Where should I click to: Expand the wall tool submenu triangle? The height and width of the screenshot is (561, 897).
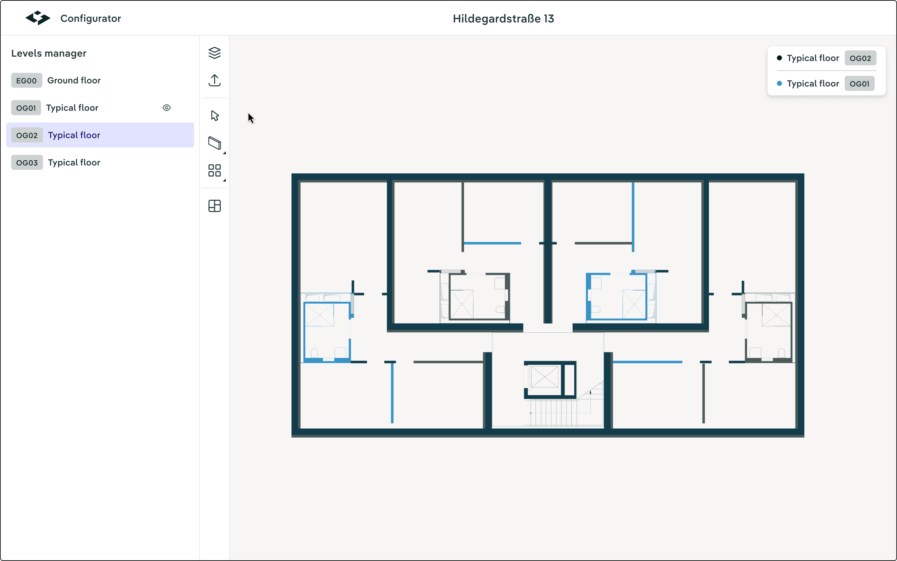pyautogui.click(x=225, y=153)
